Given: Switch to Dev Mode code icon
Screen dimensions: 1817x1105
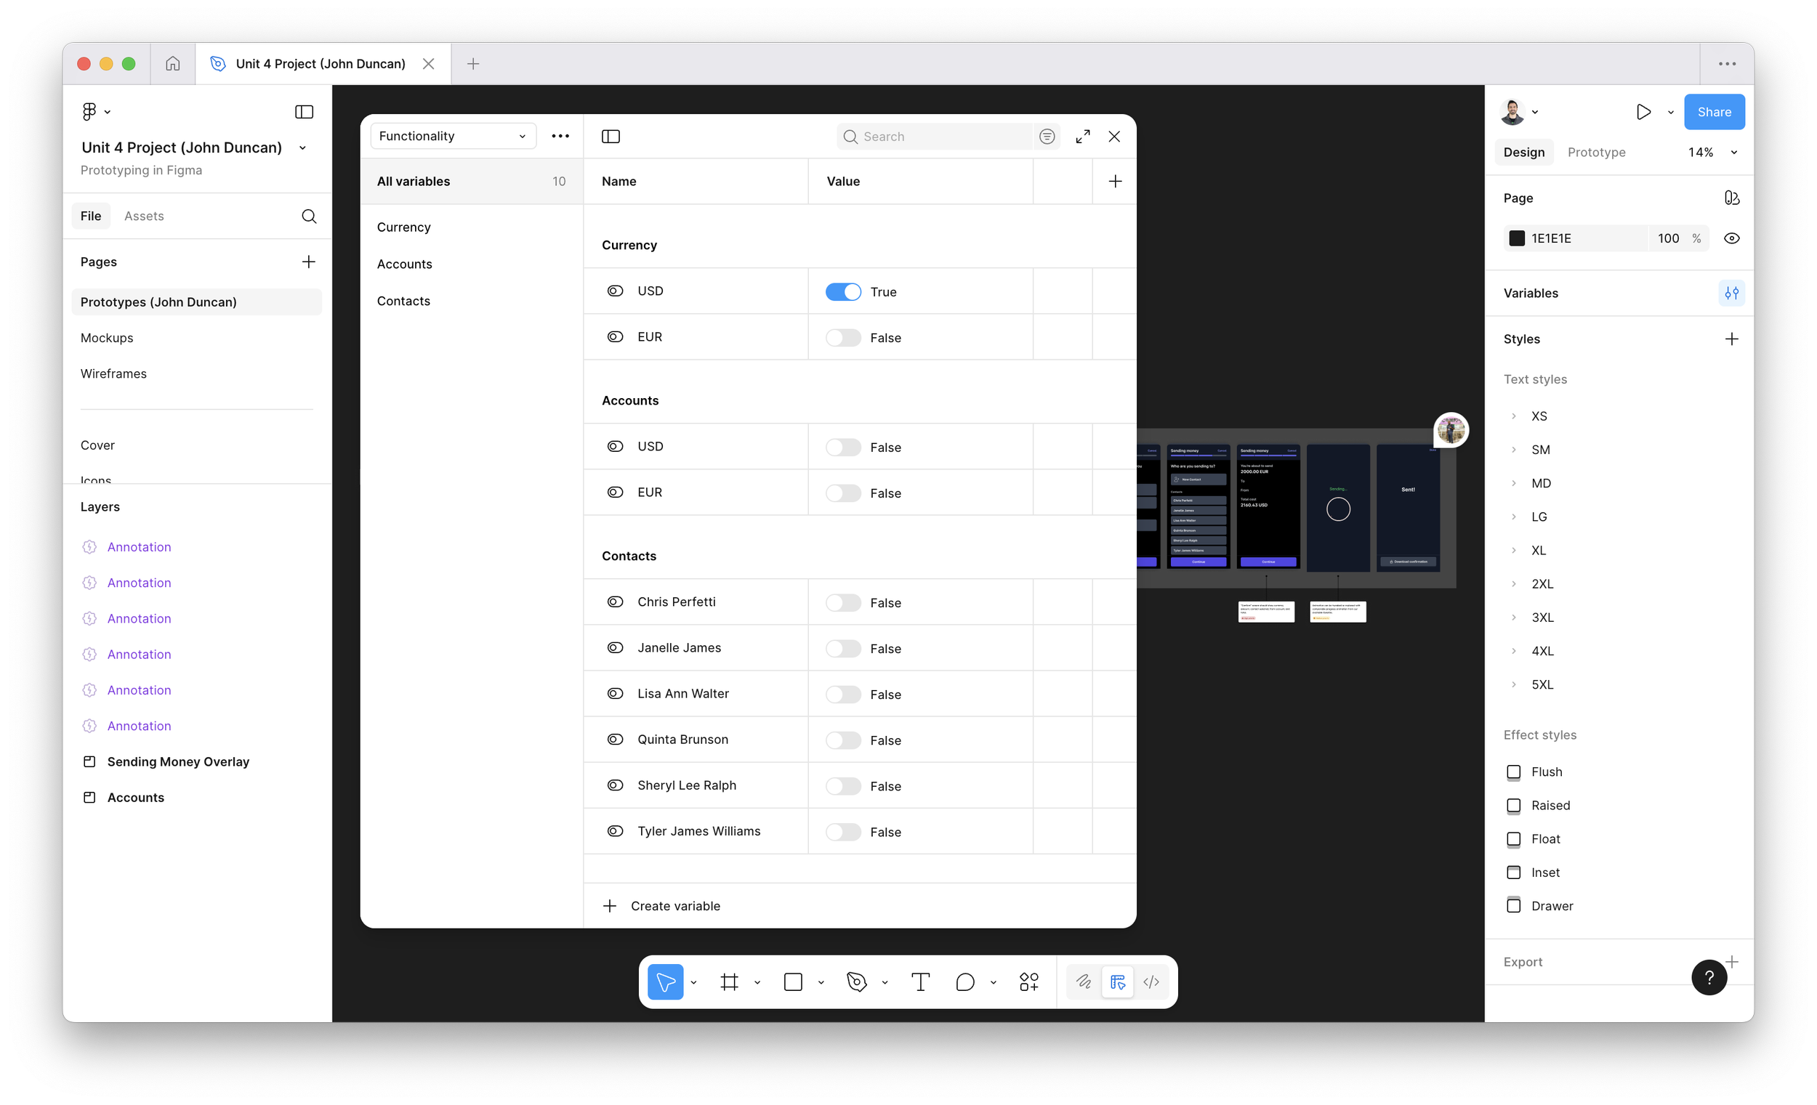Looking at the screenshot, I should tap(1151, 982).
